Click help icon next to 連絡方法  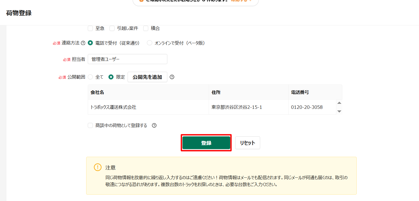(83, 43)
